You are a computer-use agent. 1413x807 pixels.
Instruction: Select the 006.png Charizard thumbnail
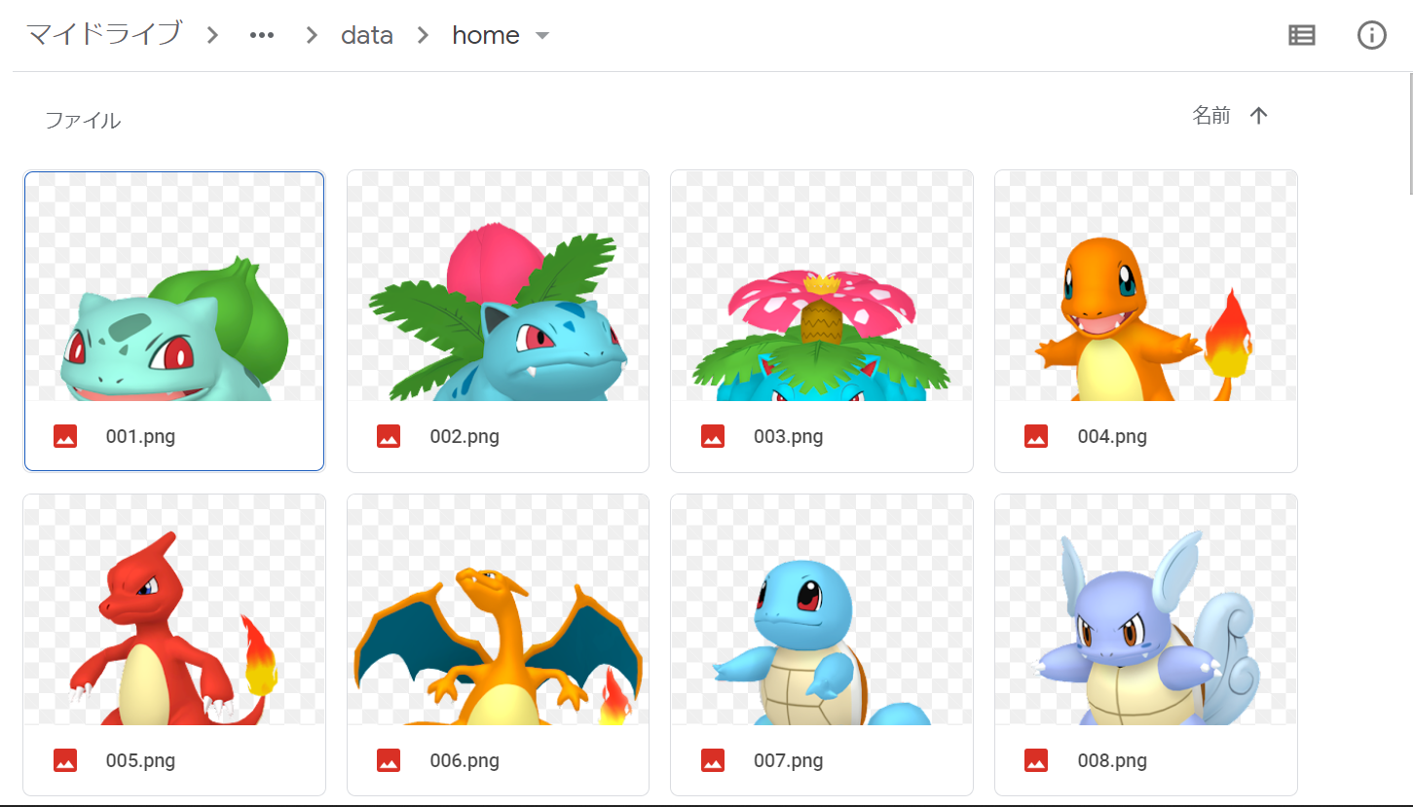(498, 609)
